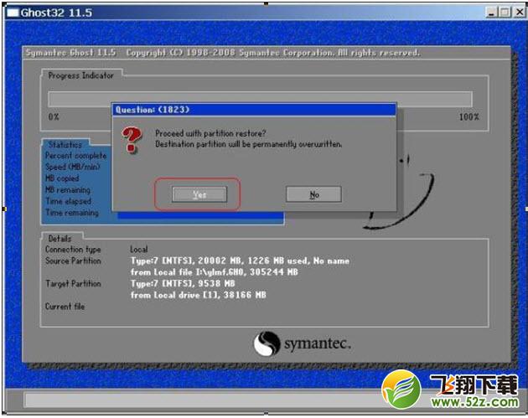Click the 'Local' connection value

139,250
